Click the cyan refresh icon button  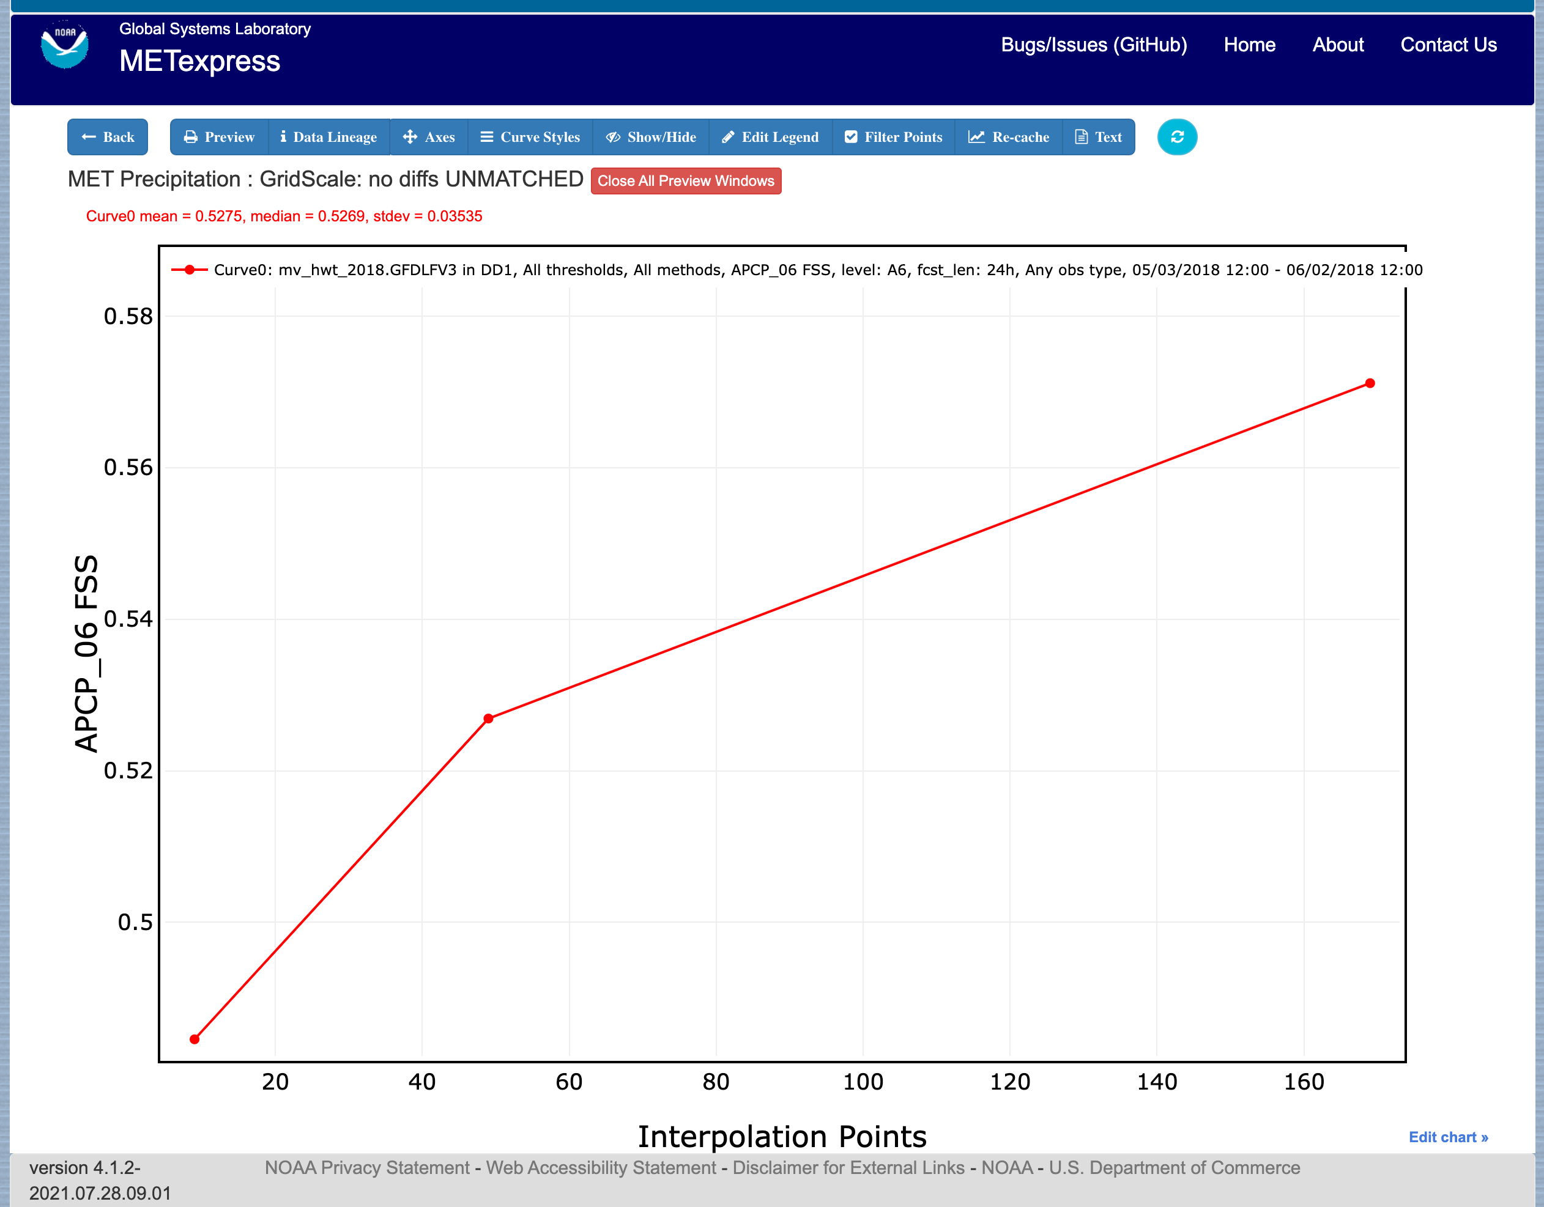tap(1176, 137)
